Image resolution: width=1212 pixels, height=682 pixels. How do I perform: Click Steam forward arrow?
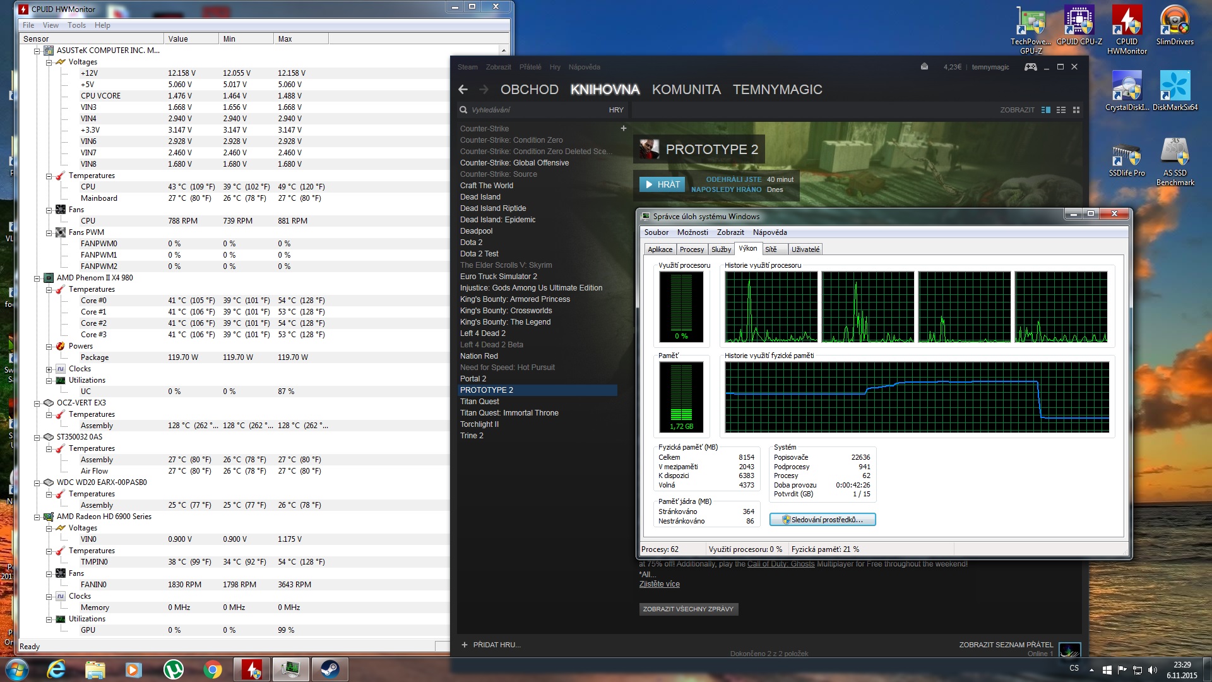coord(484,90)
